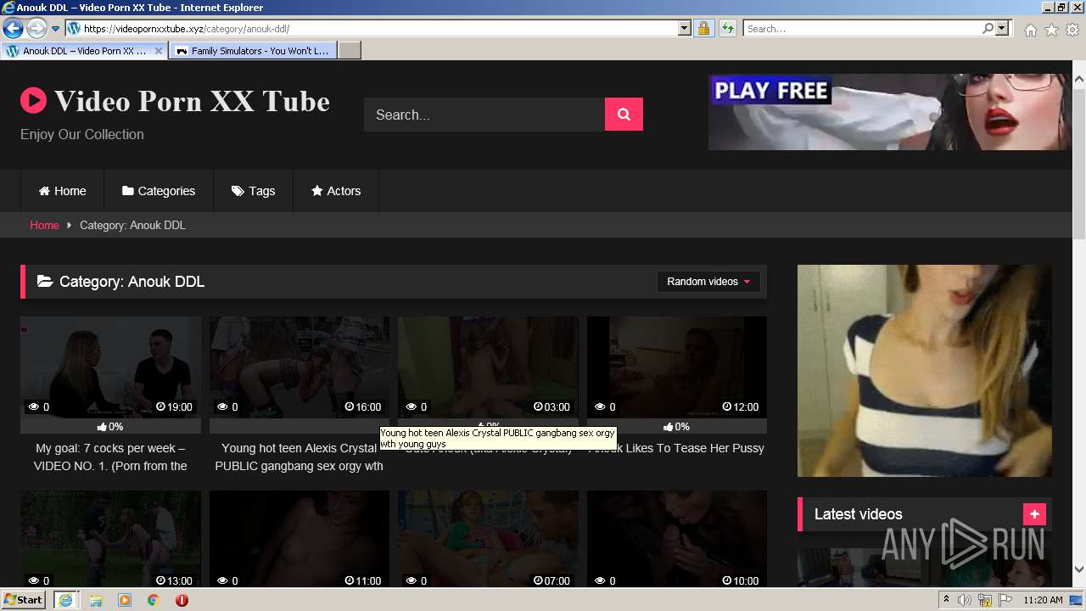The height and width of the screenshot is (611, 1086).
Task: Show hidden system tray icons
Action: [x=946, y=600]
